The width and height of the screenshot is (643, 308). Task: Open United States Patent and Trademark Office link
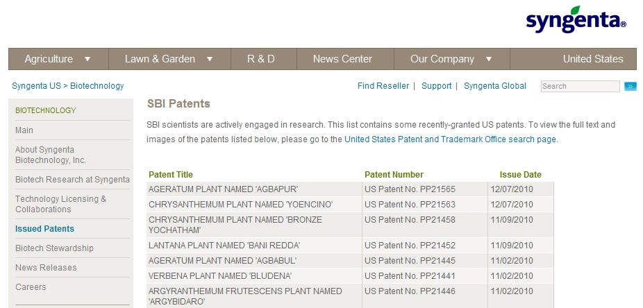pos(450,139)
